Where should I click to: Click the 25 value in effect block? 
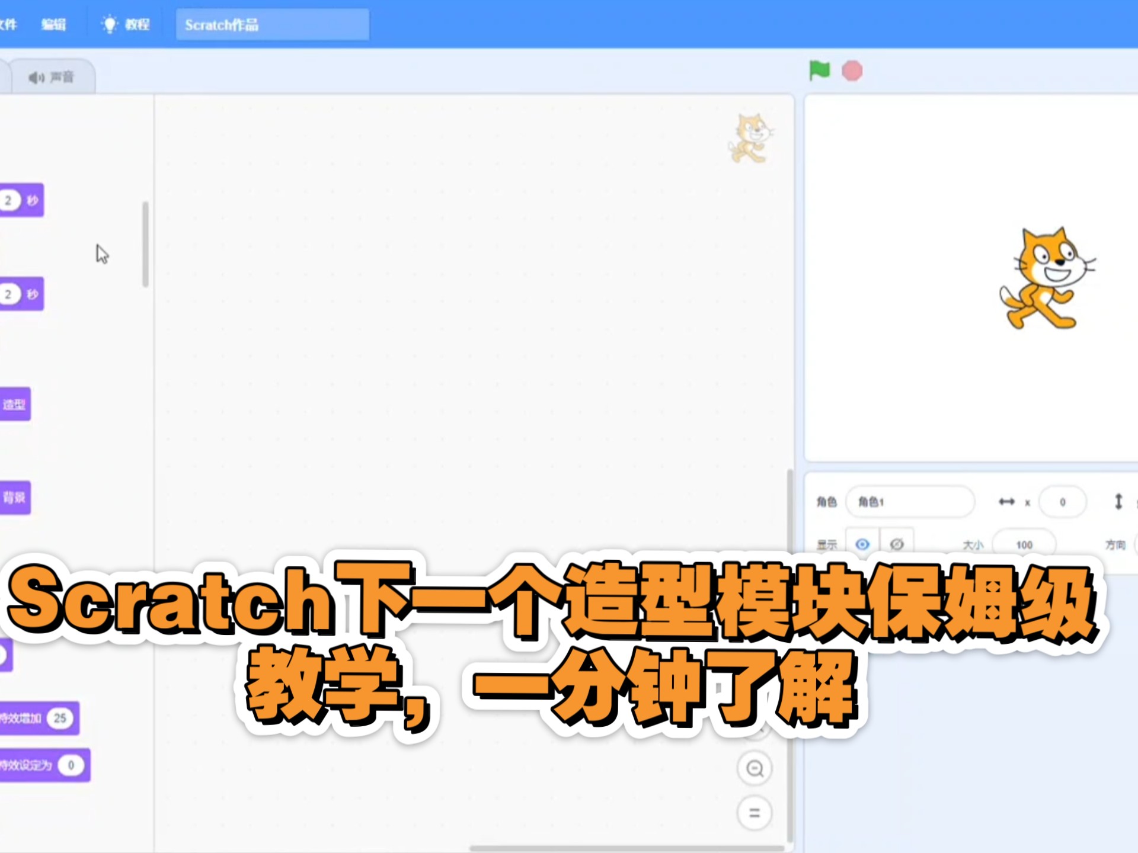60,718
